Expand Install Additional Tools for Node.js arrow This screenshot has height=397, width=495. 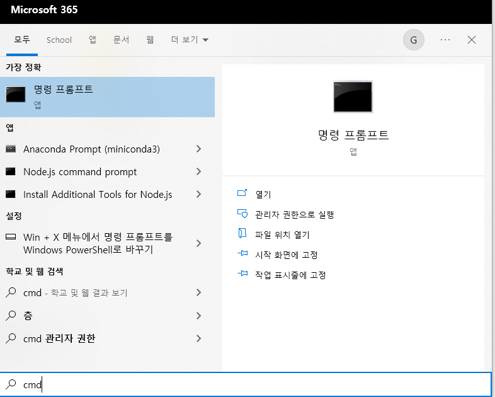tap(198, 194)
